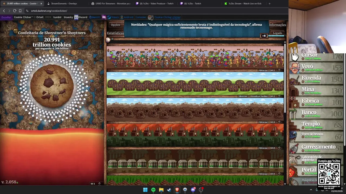Buy a Cursor building
The image size is (346, 194).
(x=316, y=57)
